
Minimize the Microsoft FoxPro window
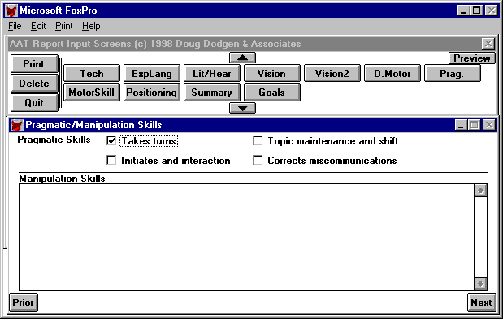point(463,11)
